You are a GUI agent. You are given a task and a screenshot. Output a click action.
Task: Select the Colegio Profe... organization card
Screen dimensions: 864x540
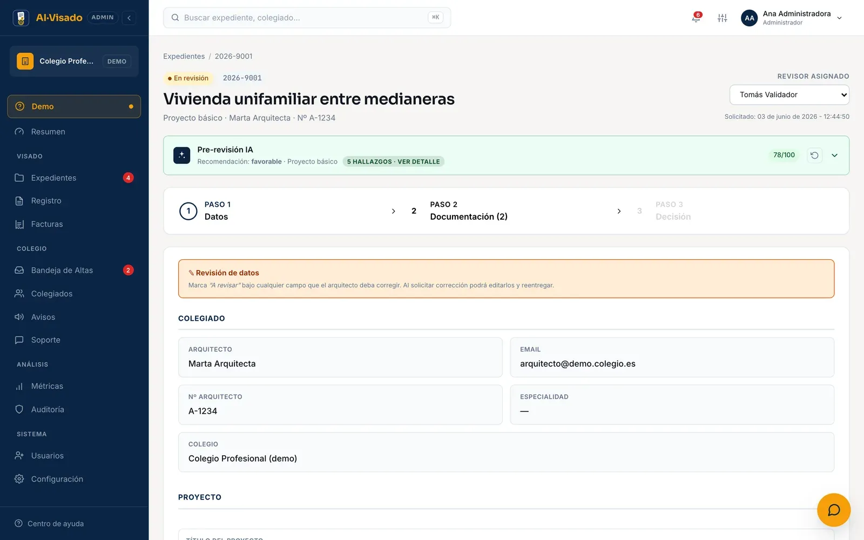coord(74,61)
